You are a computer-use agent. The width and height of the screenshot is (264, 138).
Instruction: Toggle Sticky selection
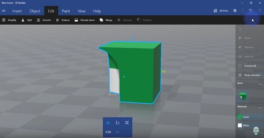tap(249, 75)
